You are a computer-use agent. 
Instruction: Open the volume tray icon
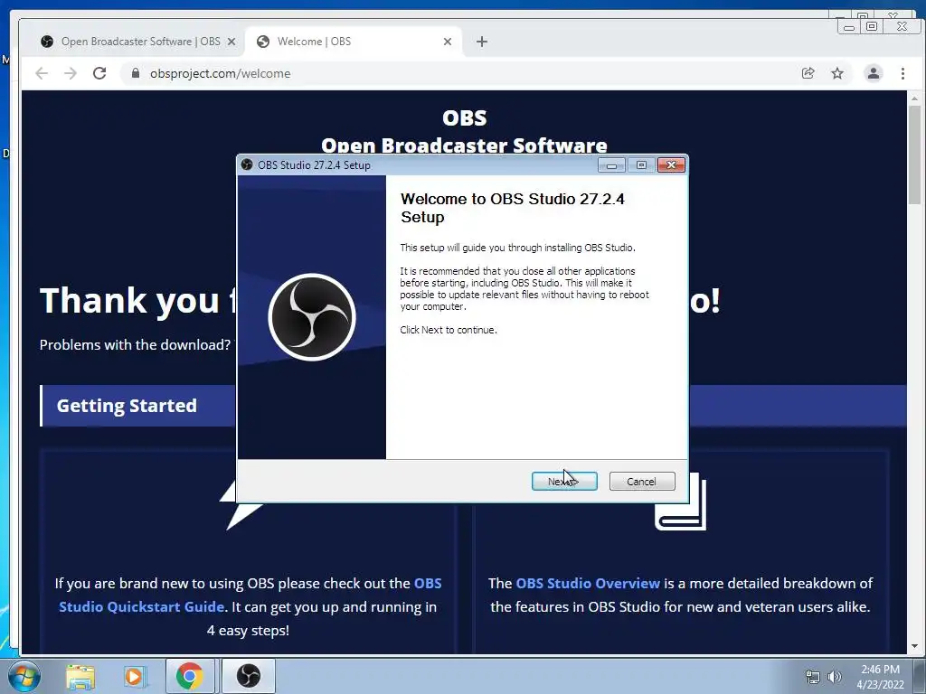click(x=835, y=677)
